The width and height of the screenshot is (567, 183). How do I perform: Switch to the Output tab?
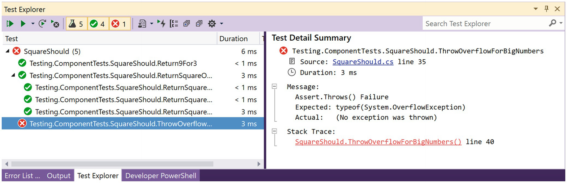[59, 176]
